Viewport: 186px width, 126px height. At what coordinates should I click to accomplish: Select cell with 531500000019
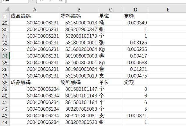coord(79,76)
